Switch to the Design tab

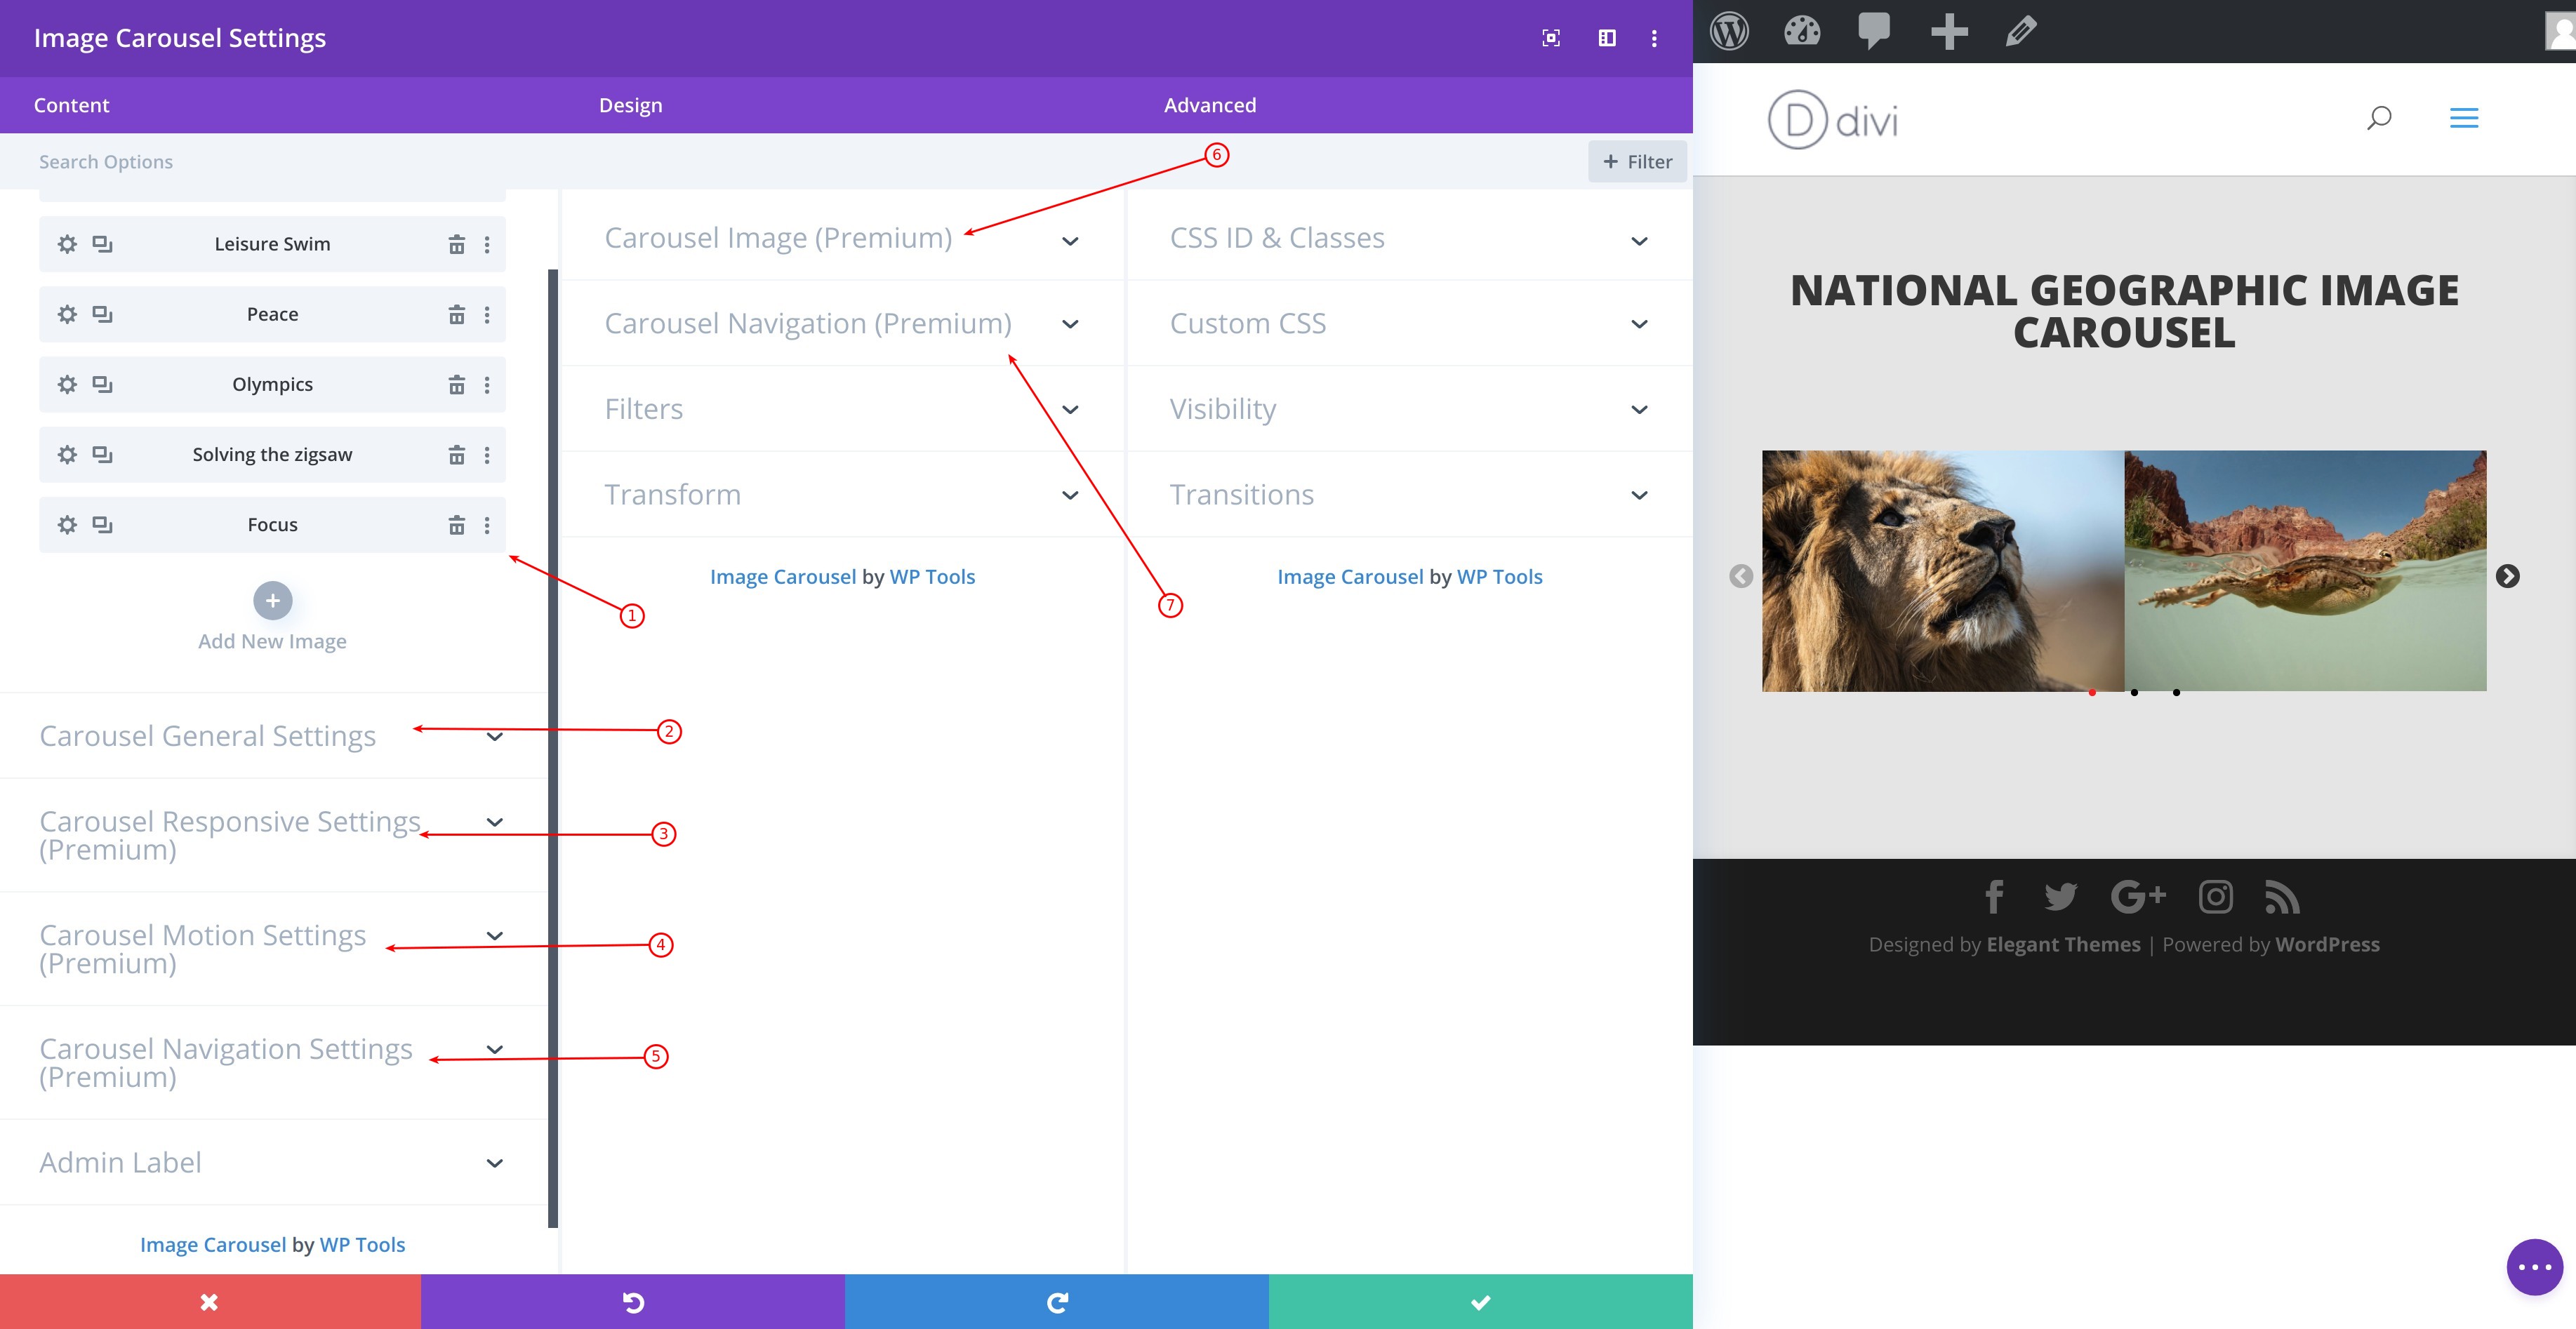(x=630, y=105)
